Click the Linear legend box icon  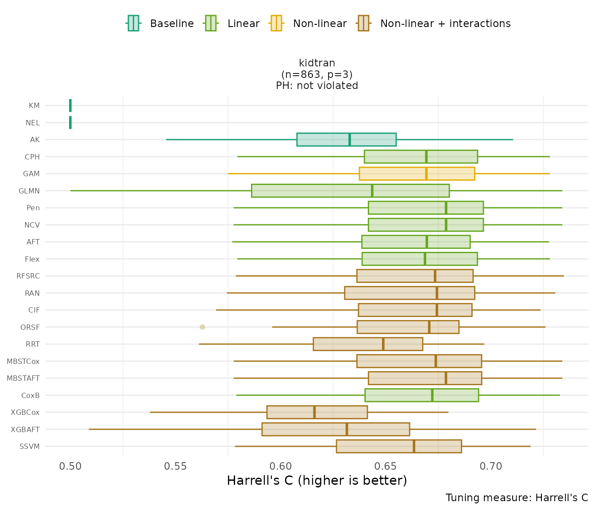[211, 23]
